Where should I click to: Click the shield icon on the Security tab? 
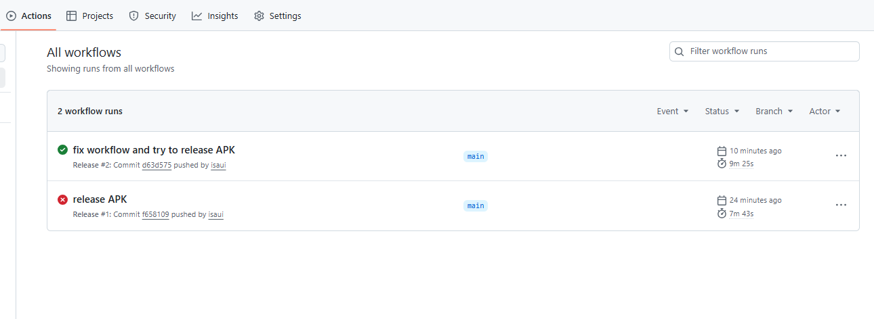[x=133, y=16]
